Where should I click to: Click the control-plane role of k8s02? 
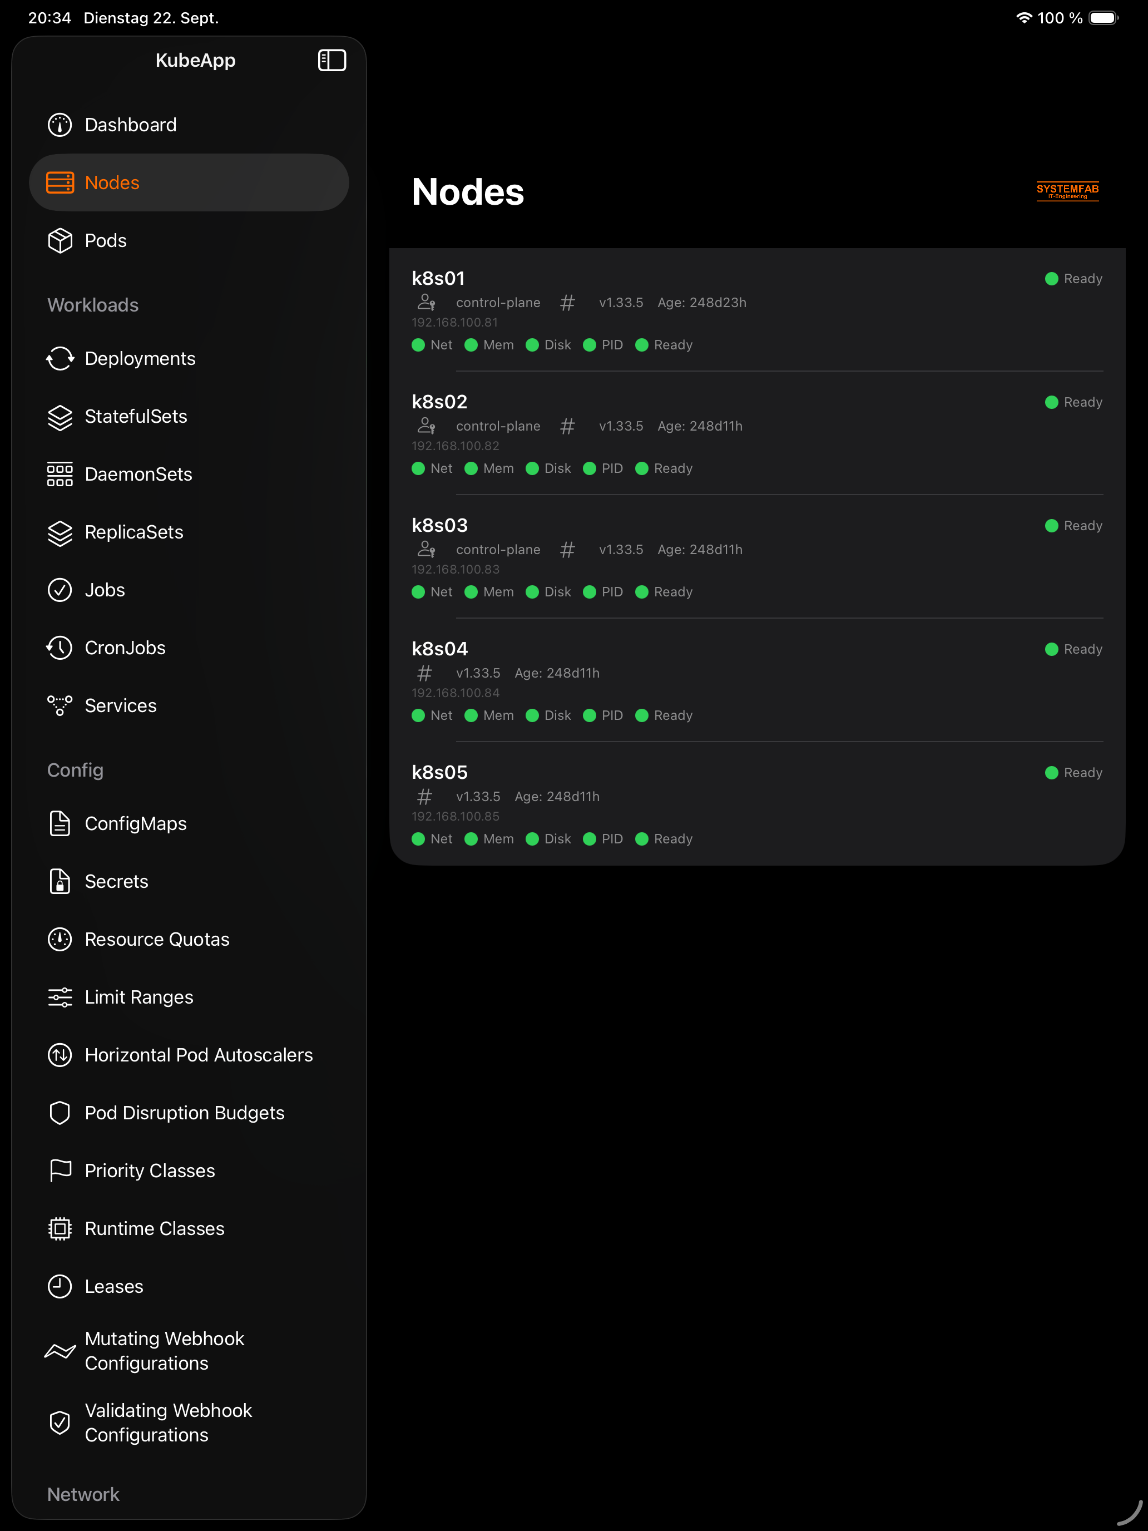click(x=498, y=426)
